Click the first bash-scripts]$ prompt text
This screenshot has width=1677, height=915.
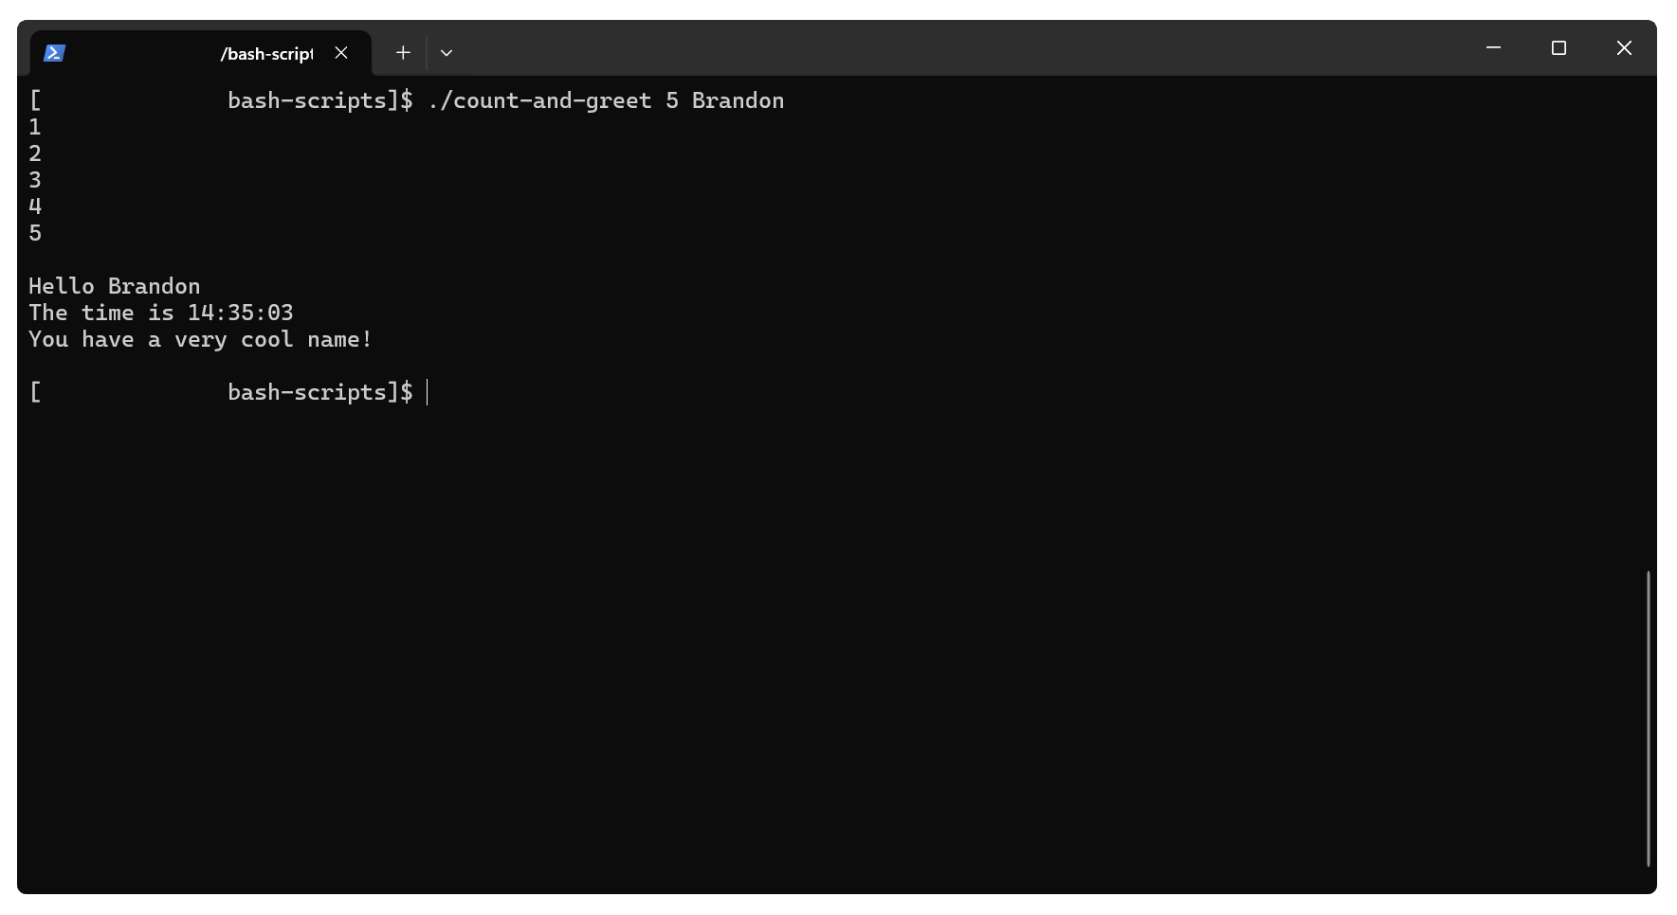[319, 101]
